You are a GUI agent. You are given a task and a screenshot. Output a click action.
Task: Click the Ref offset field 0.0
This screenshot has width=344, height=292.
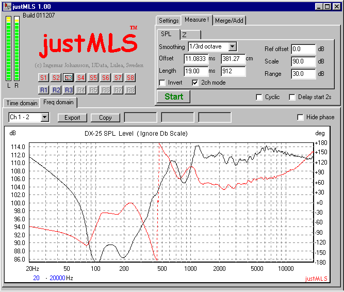303,49
